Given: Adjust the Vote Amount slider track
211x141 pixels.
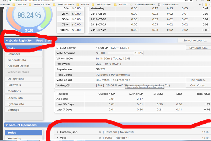Looking at the screenshot, I should pos(120,53).
